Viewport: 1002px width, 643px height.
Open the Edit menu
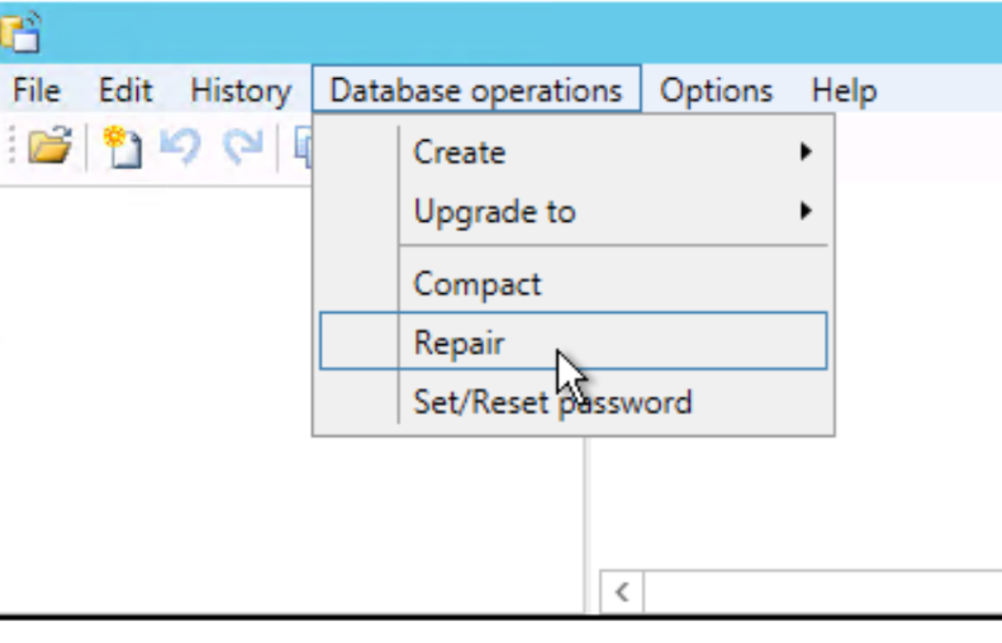(126, 91)
